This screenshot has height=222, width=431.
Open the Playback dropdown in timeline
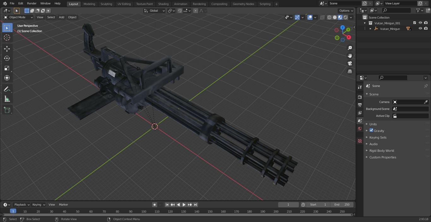point(22,205)
